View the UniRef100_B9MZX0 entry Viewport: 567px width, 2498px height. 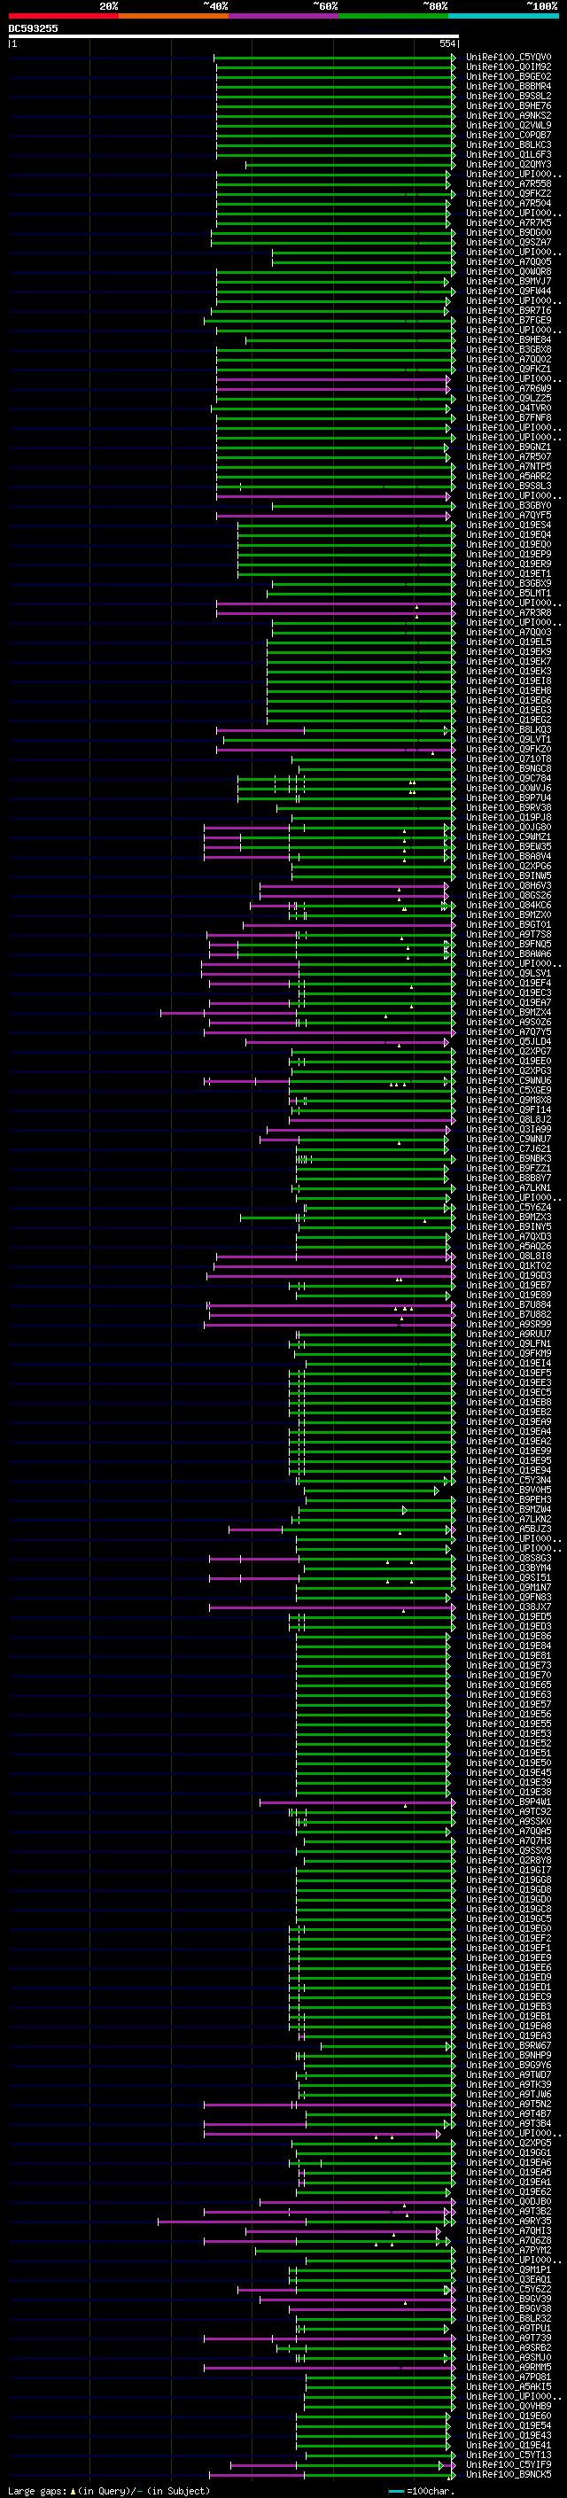pos(508,914)
